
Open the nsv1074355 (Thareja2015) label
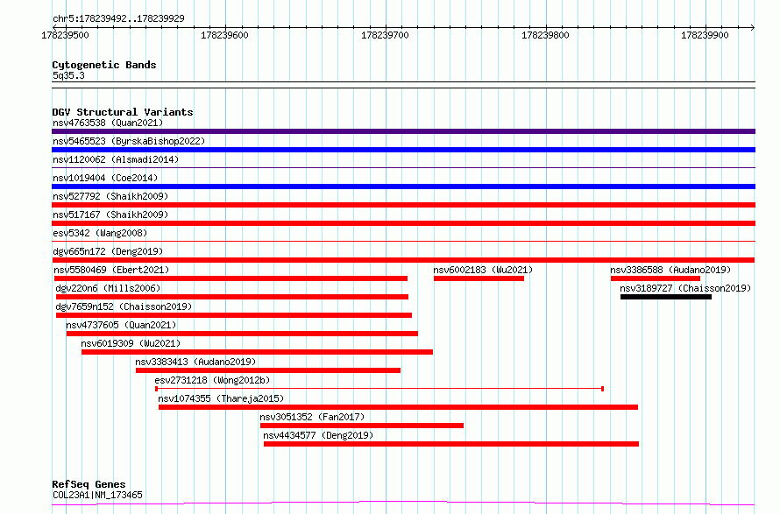coord(221,398)
